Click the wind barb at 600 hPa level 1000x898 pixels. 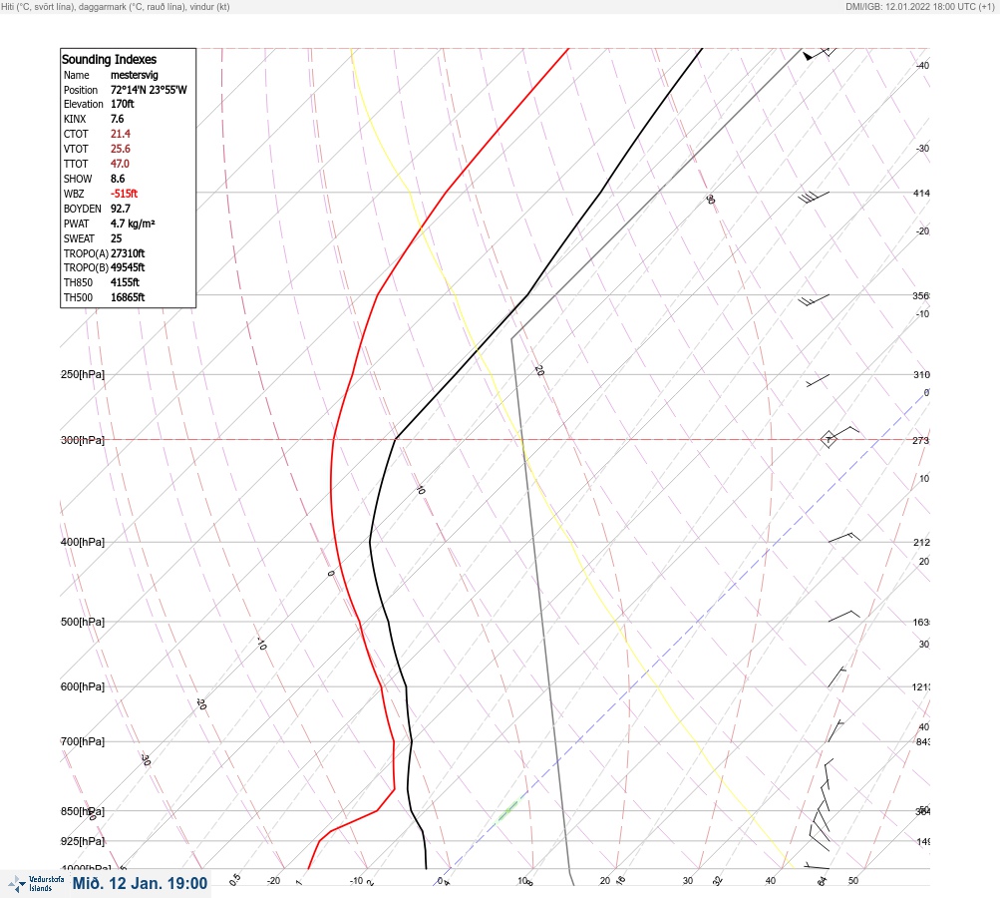coord(836,676)
